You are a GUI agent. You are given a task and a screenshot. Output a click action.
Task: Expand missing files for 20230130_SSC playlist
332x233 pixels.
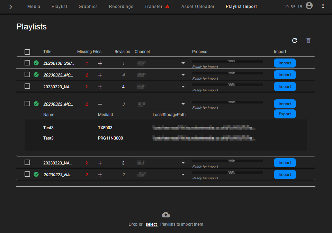[x=100, y=63]
